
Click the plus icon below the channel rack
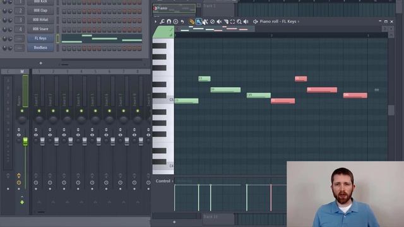click(x=40, y=63)
